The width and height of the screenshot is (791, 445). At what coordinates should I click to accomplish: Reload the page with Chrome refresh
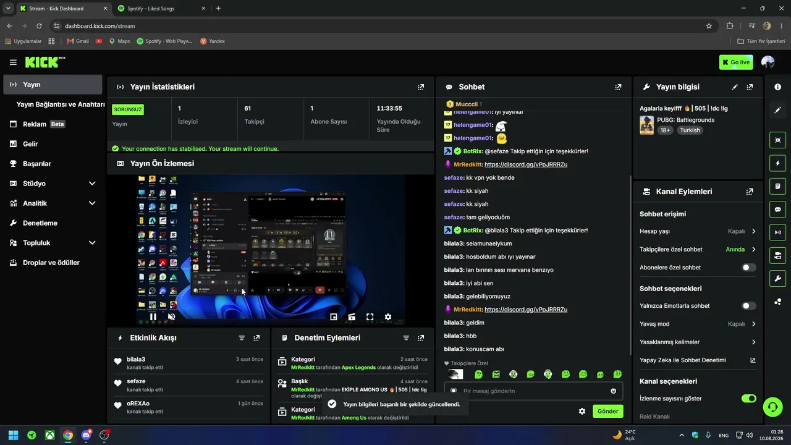(39, 26)
